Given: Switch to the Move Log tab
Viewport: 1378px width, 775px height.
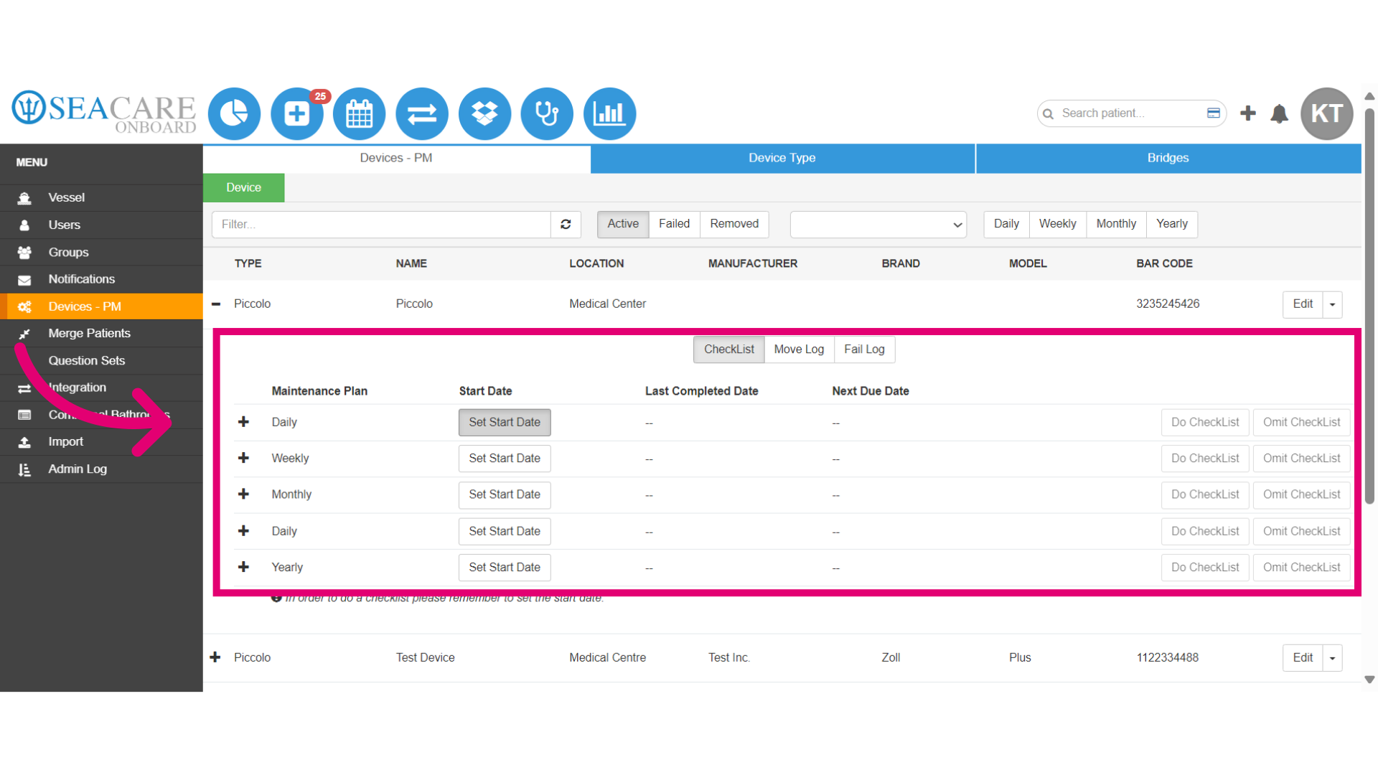Looking at the screenshot, I should click(799, 349).
